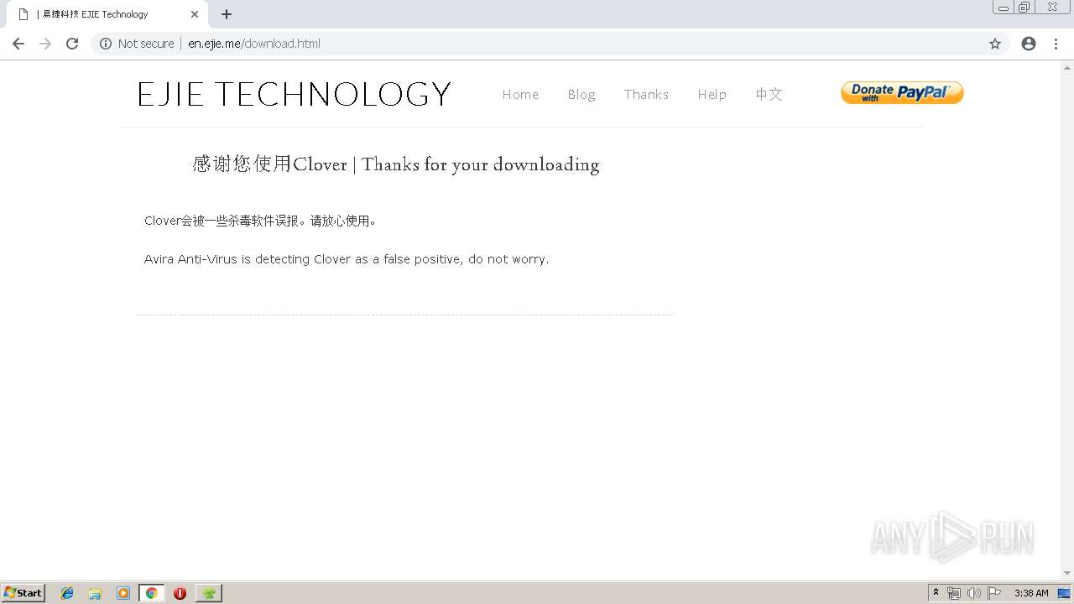Image resolution: width=1074 pixels, height=604 pixels.
Task: Open the network tray icon
Action: click(x=954, y=593)
